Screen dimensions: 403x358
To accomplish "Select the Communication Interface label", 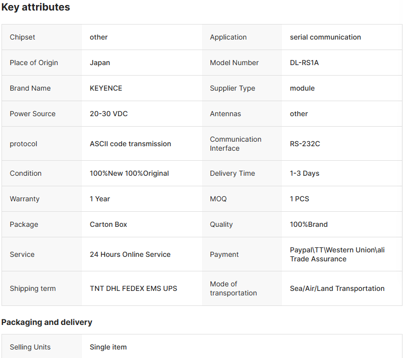I will point(235,144).
